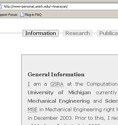This screenshot has height=125, width=118.
Task: Click the underlined "I" at paragraph start
Action: pos(29,84)
